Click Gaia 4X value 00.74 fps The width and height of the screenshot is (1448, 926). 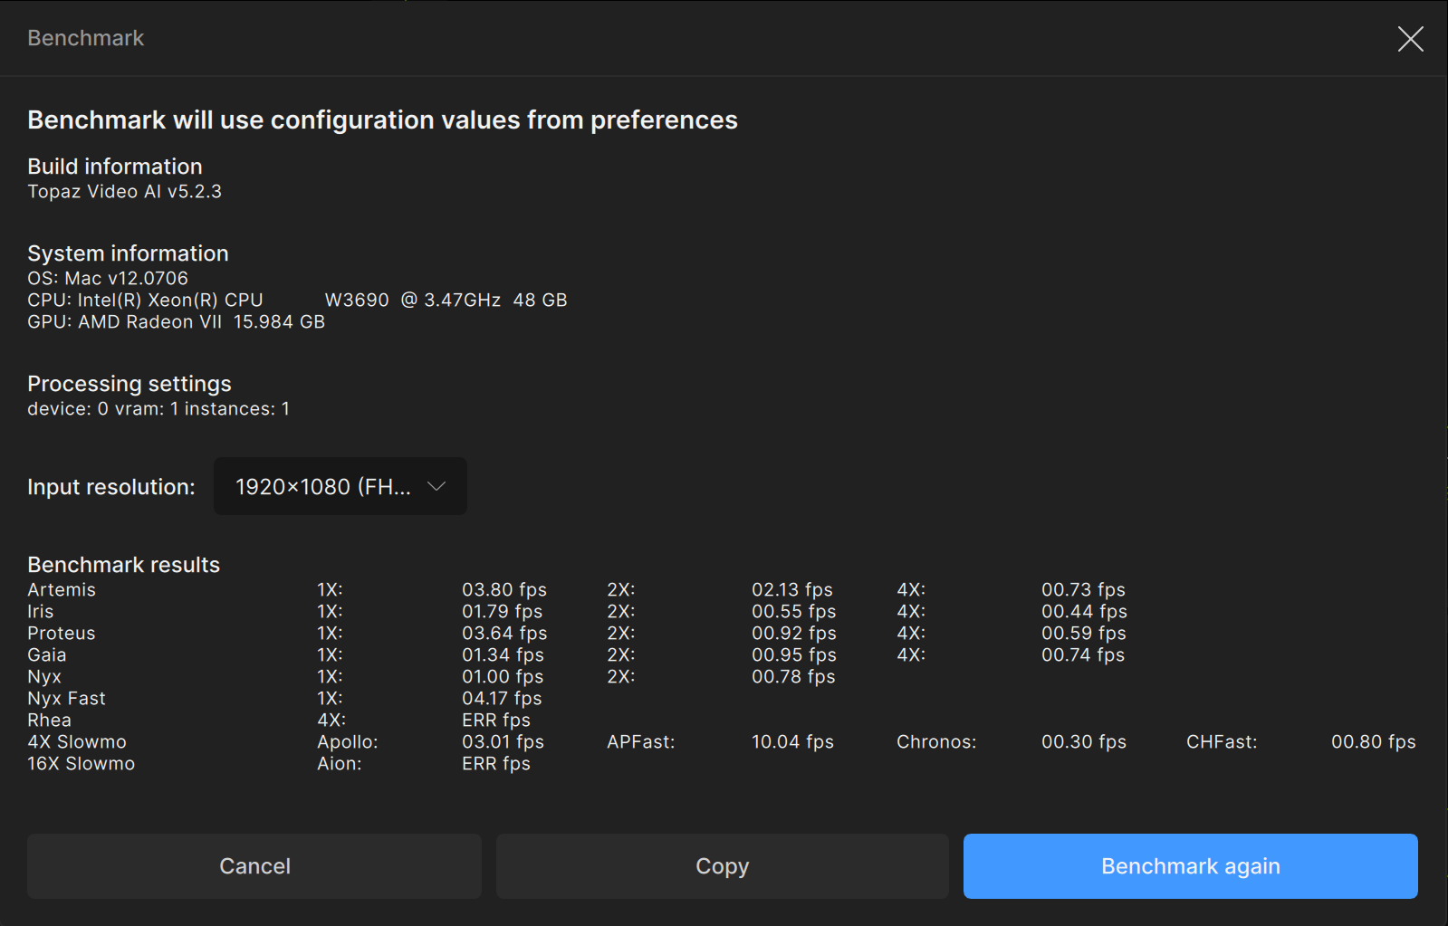click(x=1083, y=655)
